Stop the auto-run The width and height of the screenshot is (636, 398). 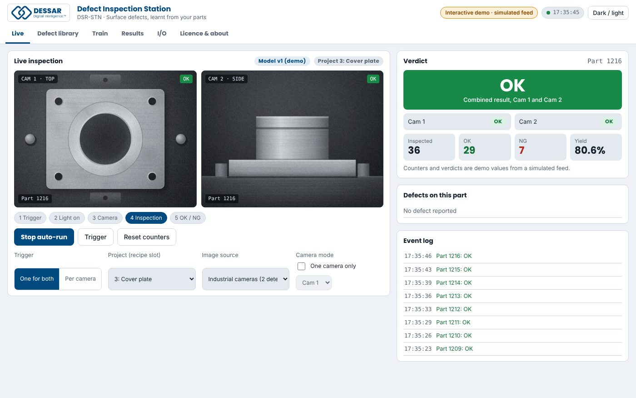44,237
